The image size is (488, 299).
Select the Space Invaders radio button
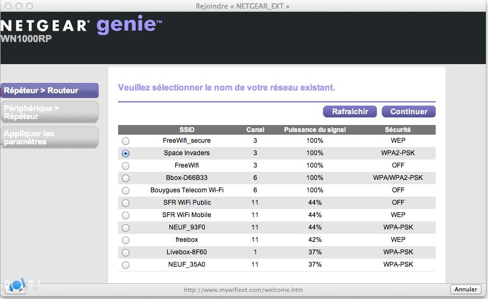point(126,154)
